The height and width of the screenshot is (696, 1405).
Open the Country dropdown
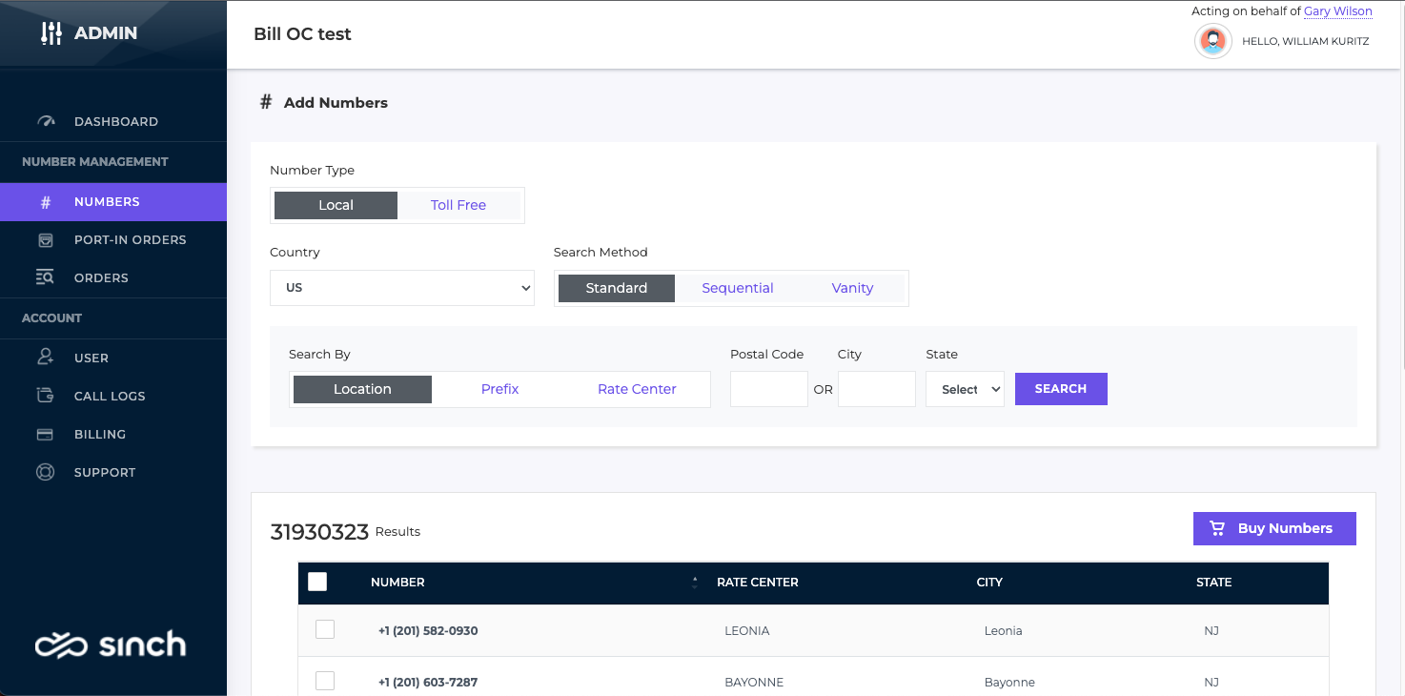tap(401, 287)
